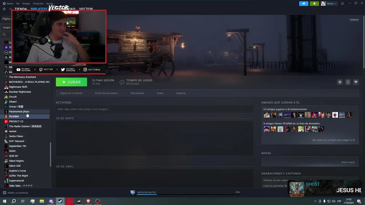Open File Explorer from taskbar

[42, 201]
